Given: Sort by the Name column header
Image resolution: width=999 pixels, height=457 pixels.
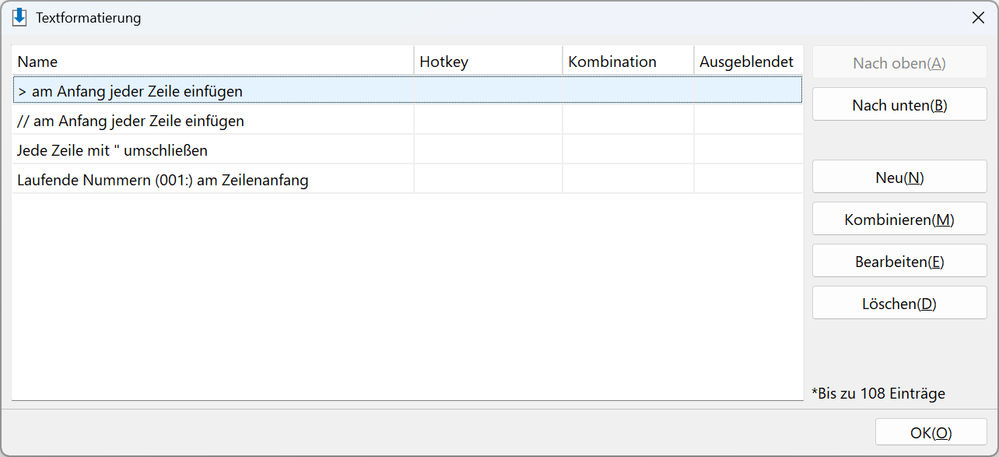Looking at the screenshot, I should coord(212,62).
